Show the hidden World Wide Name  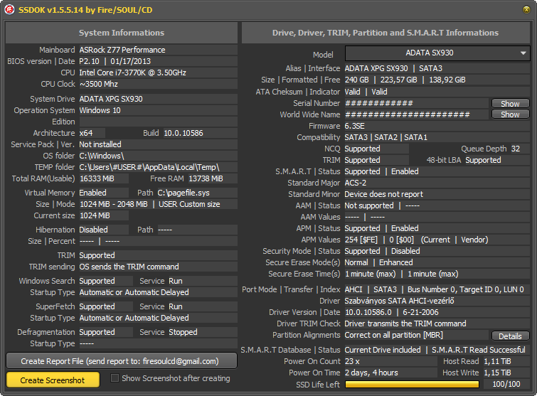click(510, 114)
